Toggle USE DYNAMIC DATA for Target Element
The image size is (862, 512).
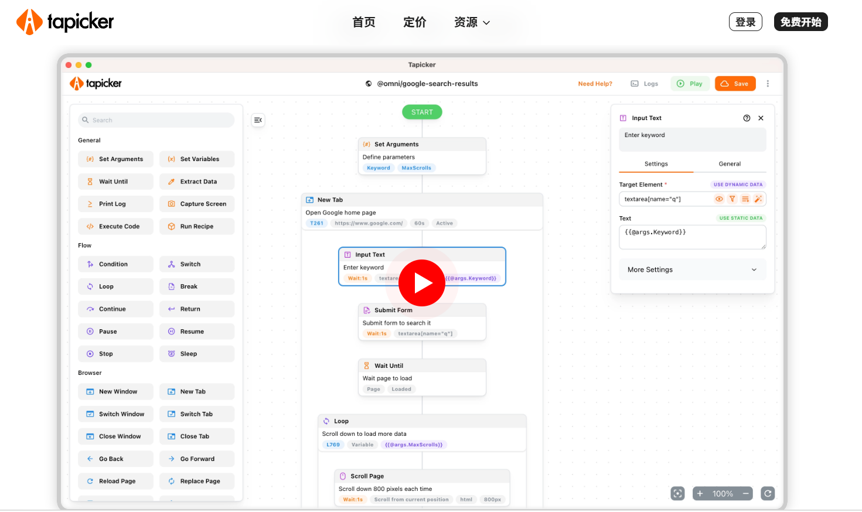[738, 185]
